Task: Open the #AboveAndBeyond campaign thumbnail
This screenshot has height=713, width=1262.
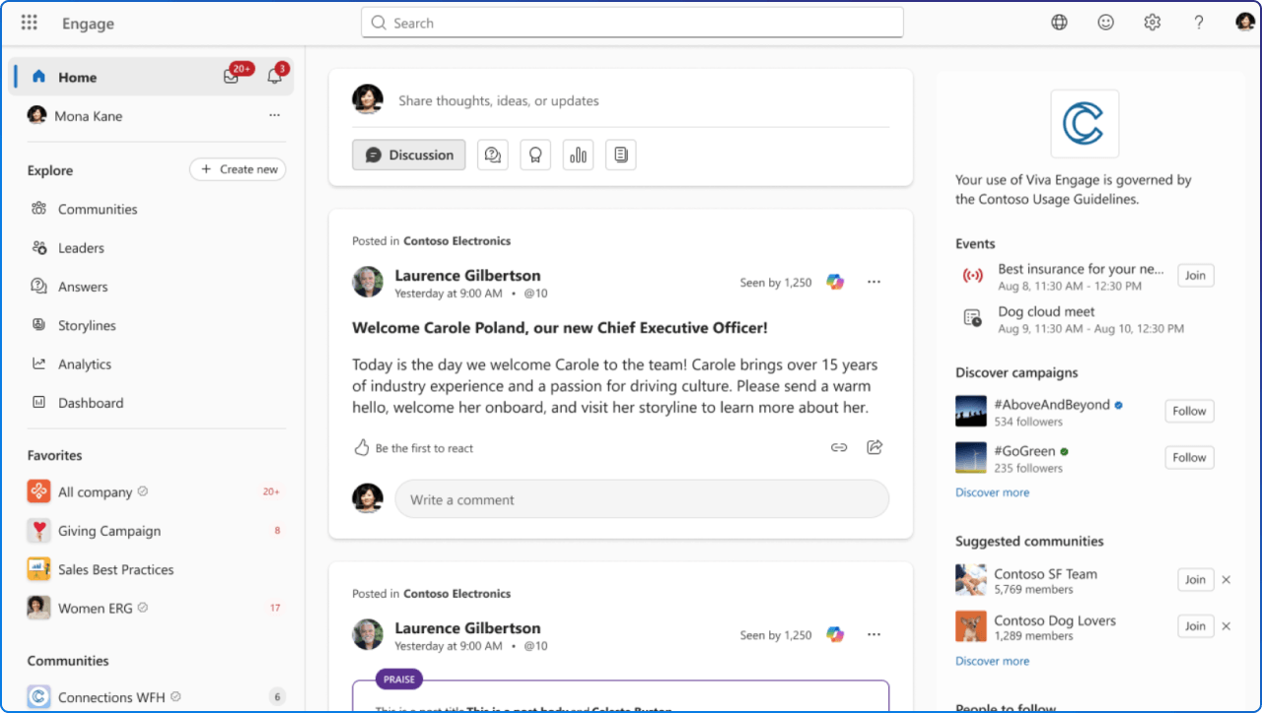Action: point(971,412)
